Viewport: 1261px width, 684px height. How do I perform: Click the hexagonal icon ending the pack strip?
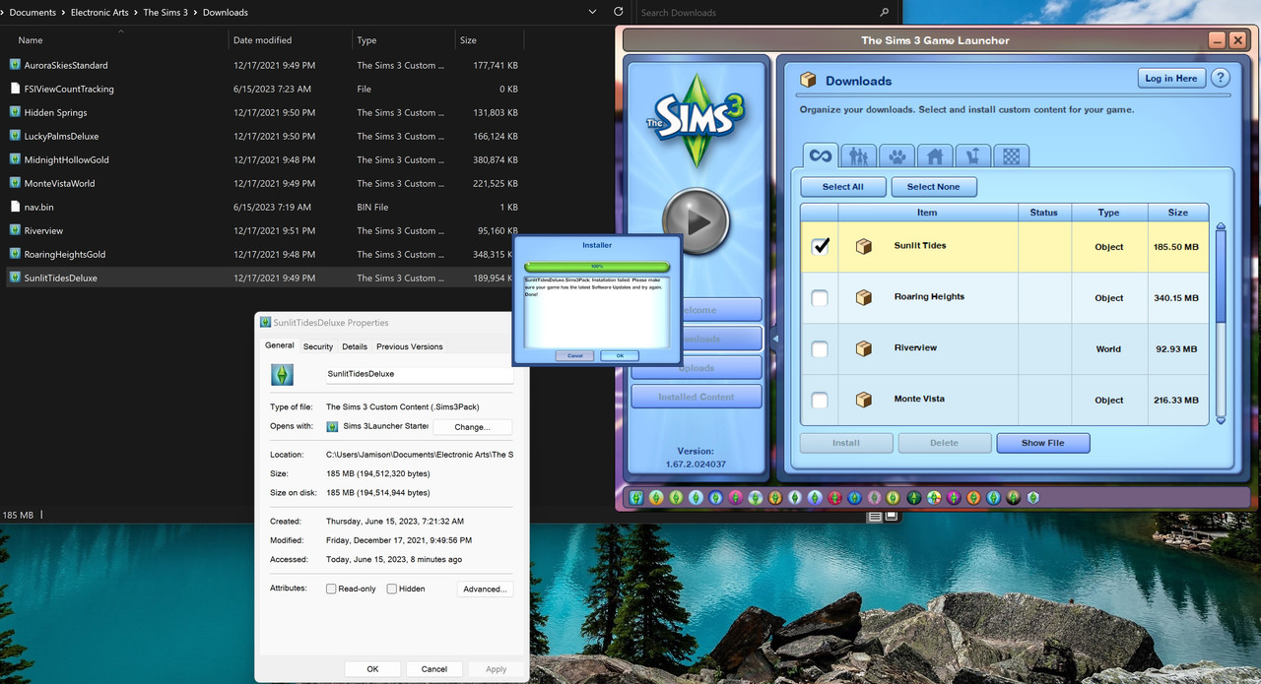point(1033,498)
